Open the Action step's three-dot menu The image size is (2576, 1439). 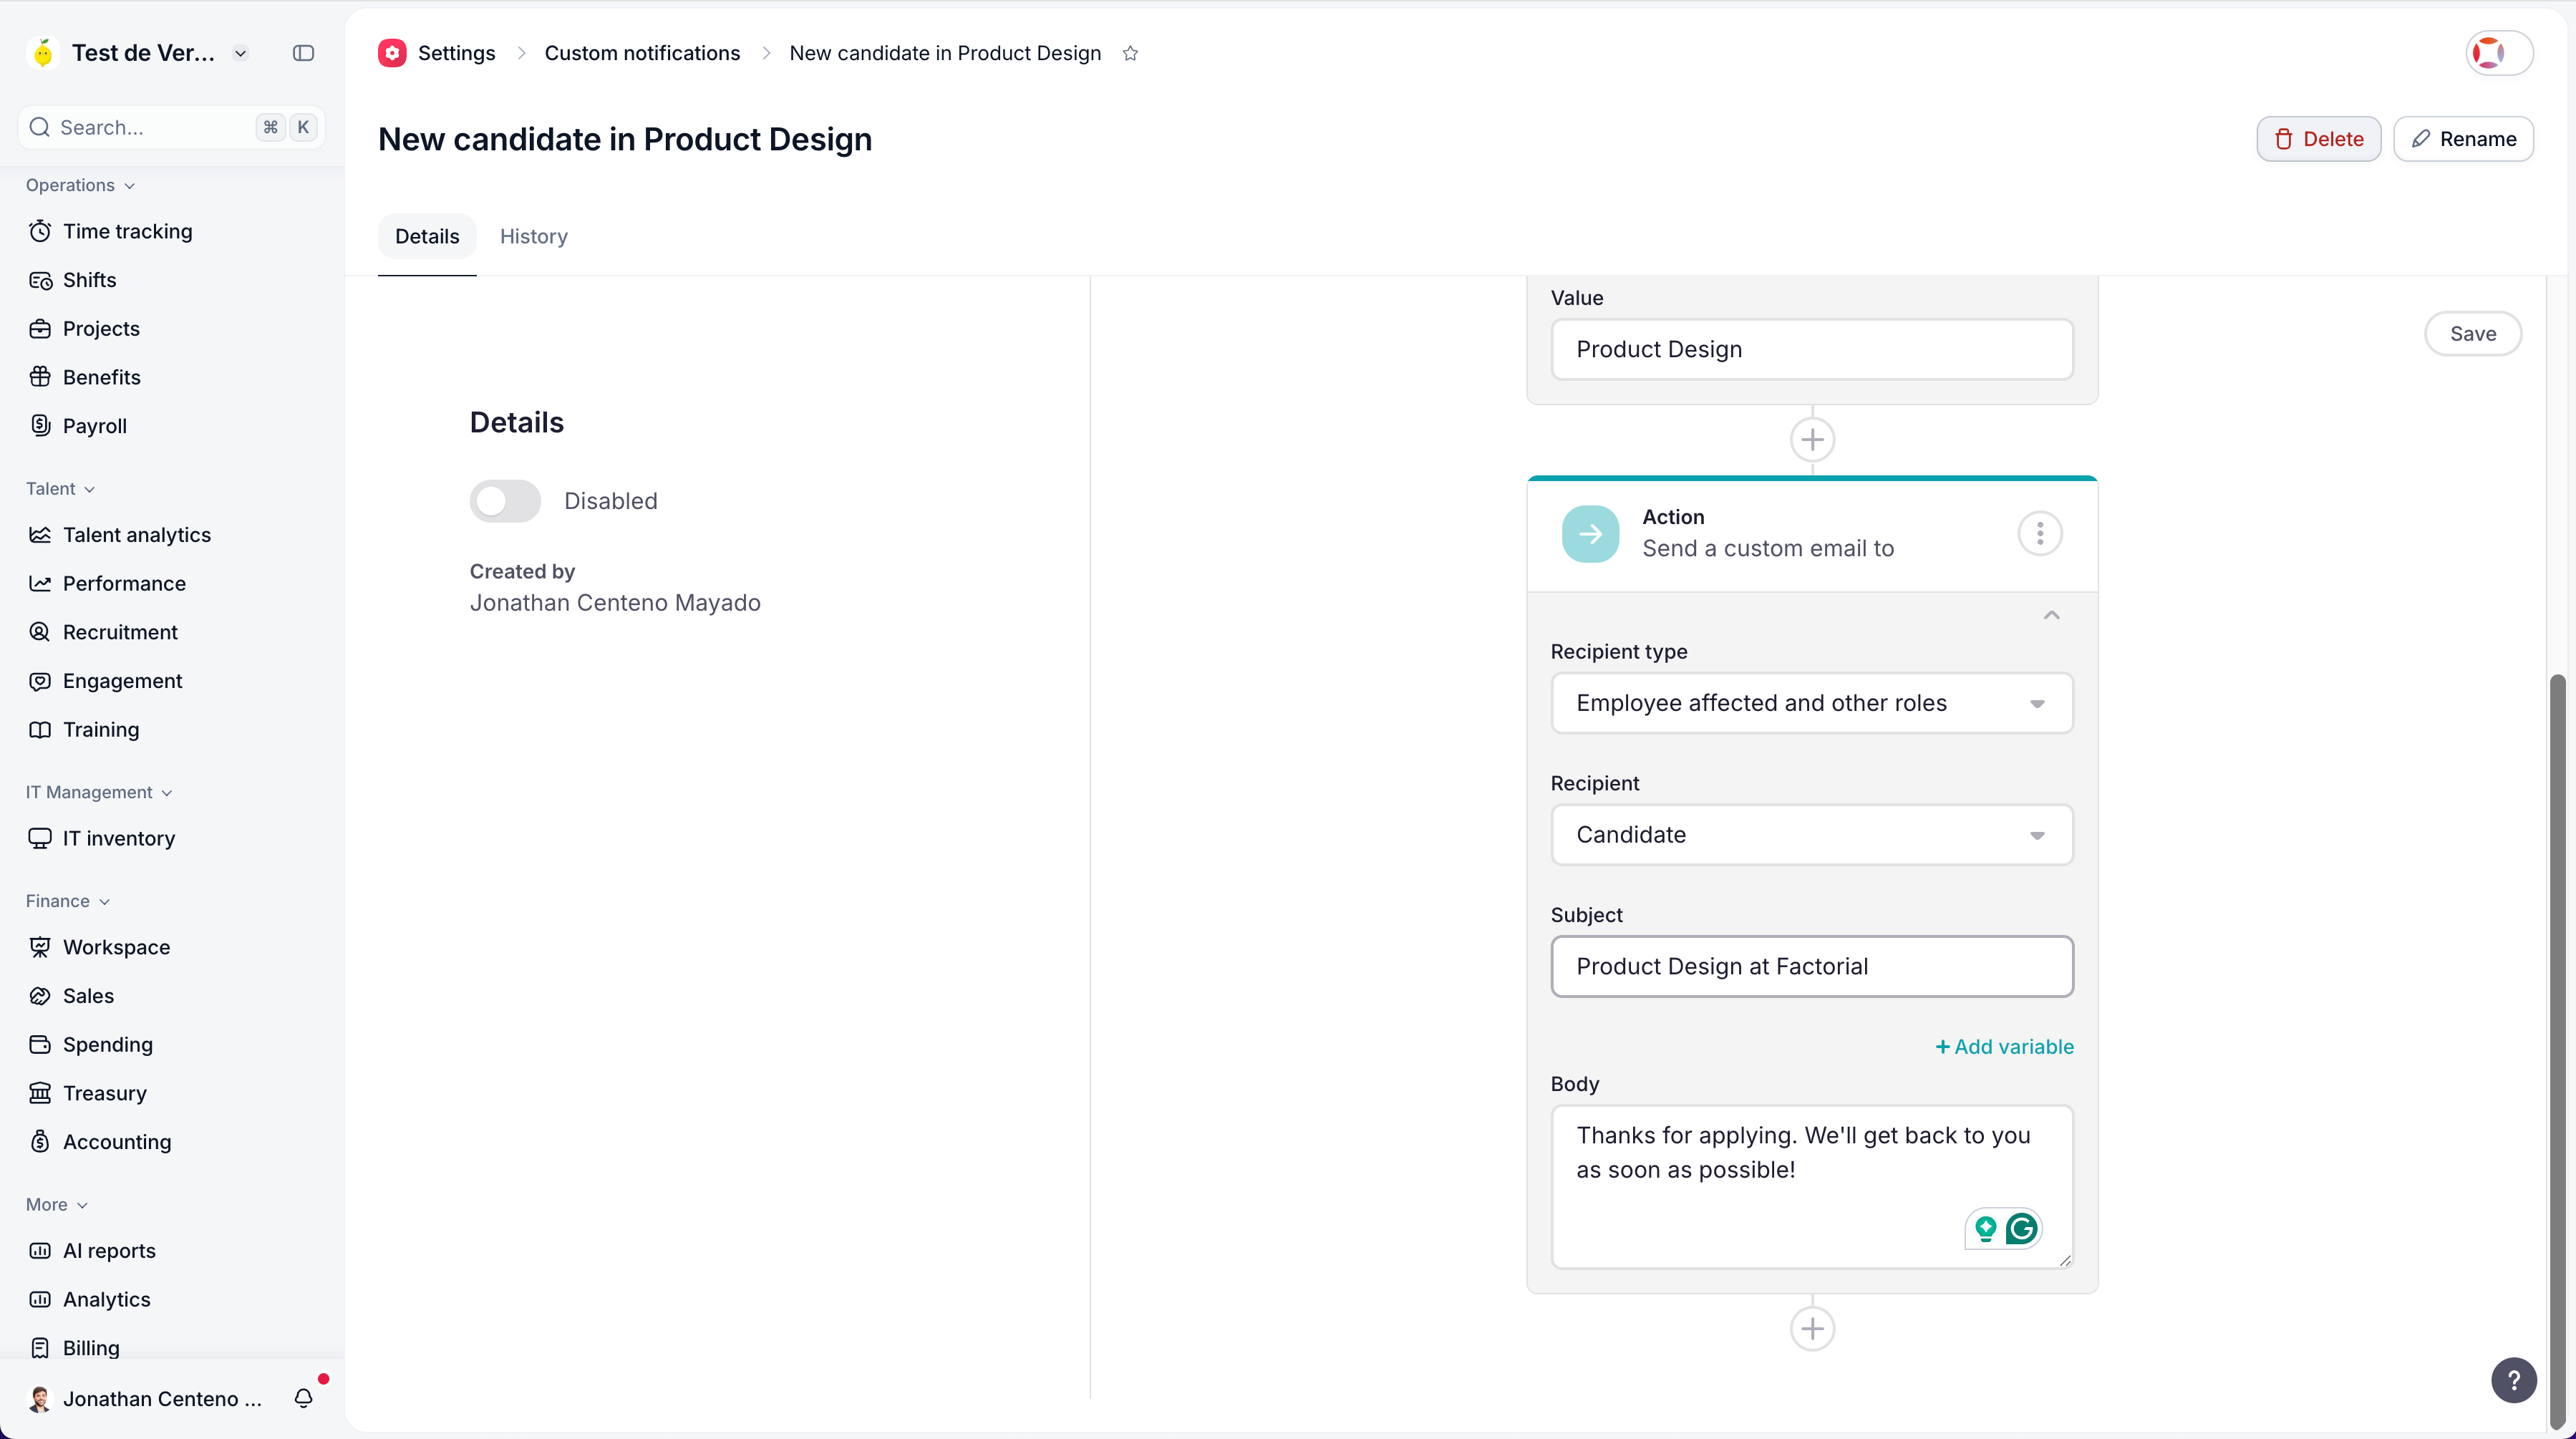[x=2039, y=533]
